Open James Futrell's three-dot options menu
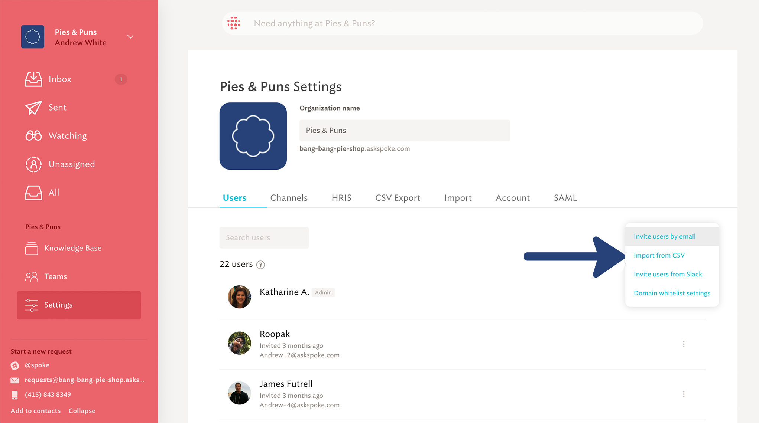The image size is (759, 423). (x=684, y=394)
